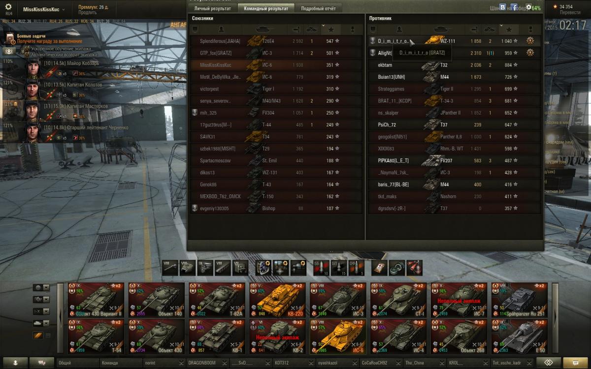This screenshot has width=591, height=369.
Task: Open the tier VII radio module
Action: 240,267
